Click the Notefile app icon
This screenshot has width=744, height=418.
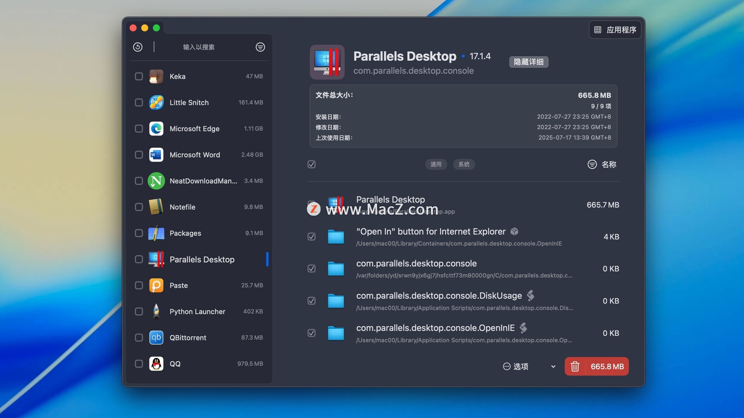point(156,207)
